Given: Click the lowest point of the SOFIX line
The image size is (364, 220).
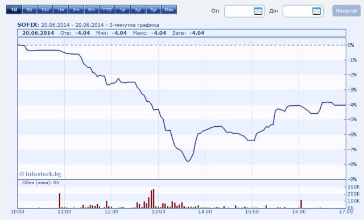Looking at the screenshot, I should (x=188, y=161).
